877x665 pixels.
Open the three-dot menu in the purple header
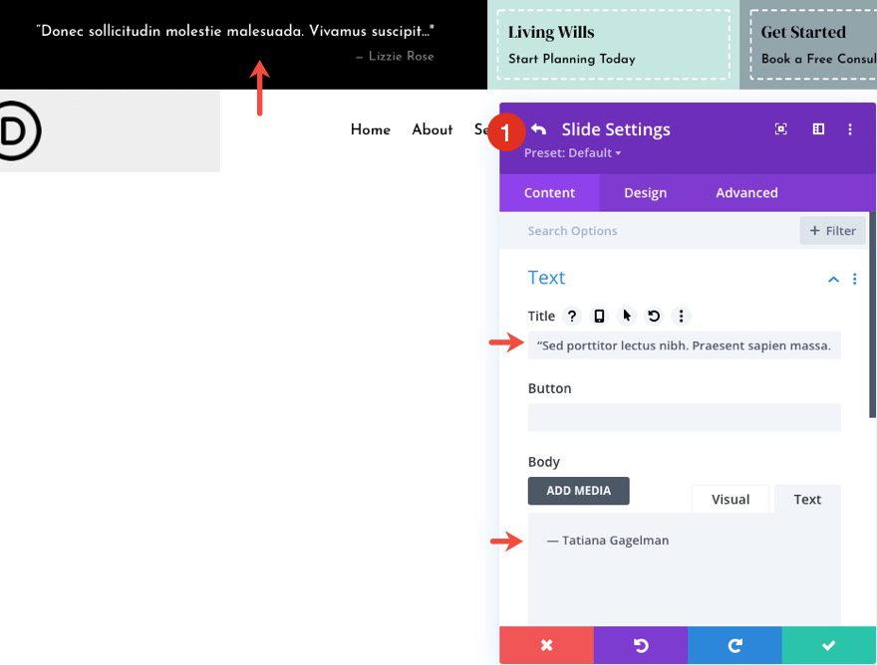(x=850, y=128)
